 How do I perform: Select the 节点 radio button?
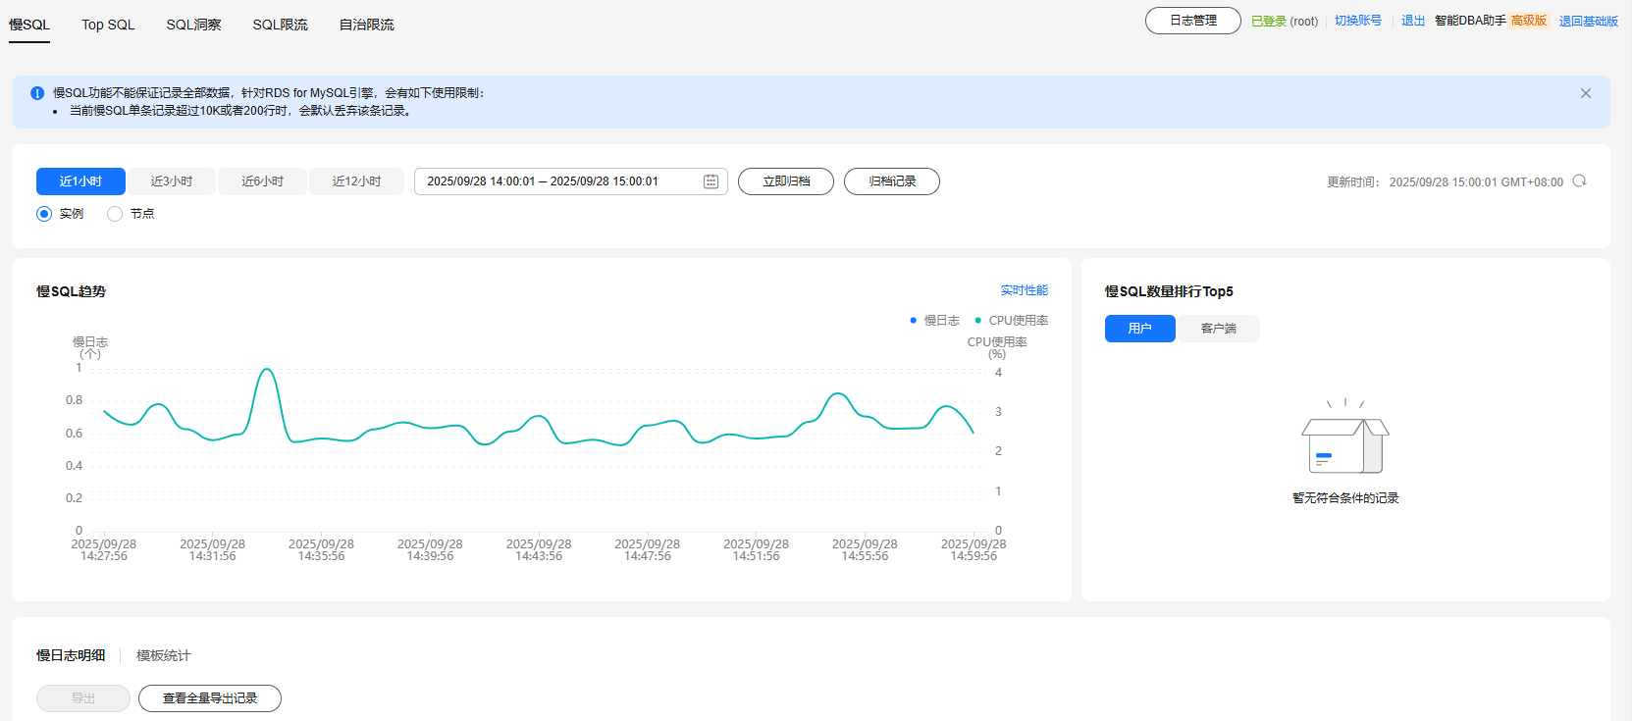[x=115, y=214]
